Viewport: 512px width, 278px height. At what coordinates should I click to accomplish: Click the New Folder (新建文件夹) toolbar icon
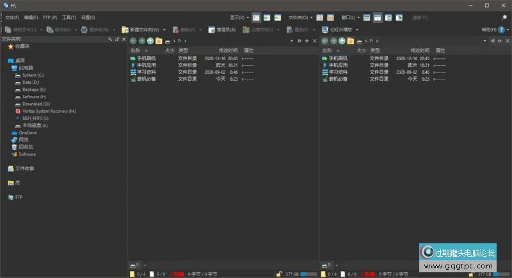125,29
